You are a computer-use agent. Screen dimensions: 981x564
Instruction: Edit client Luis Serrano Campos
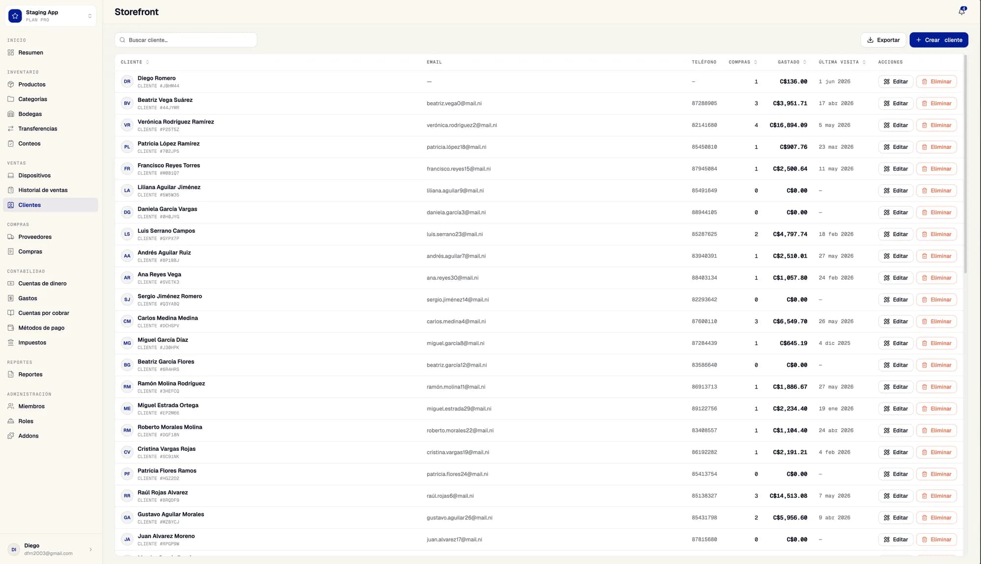click(896, 234)
